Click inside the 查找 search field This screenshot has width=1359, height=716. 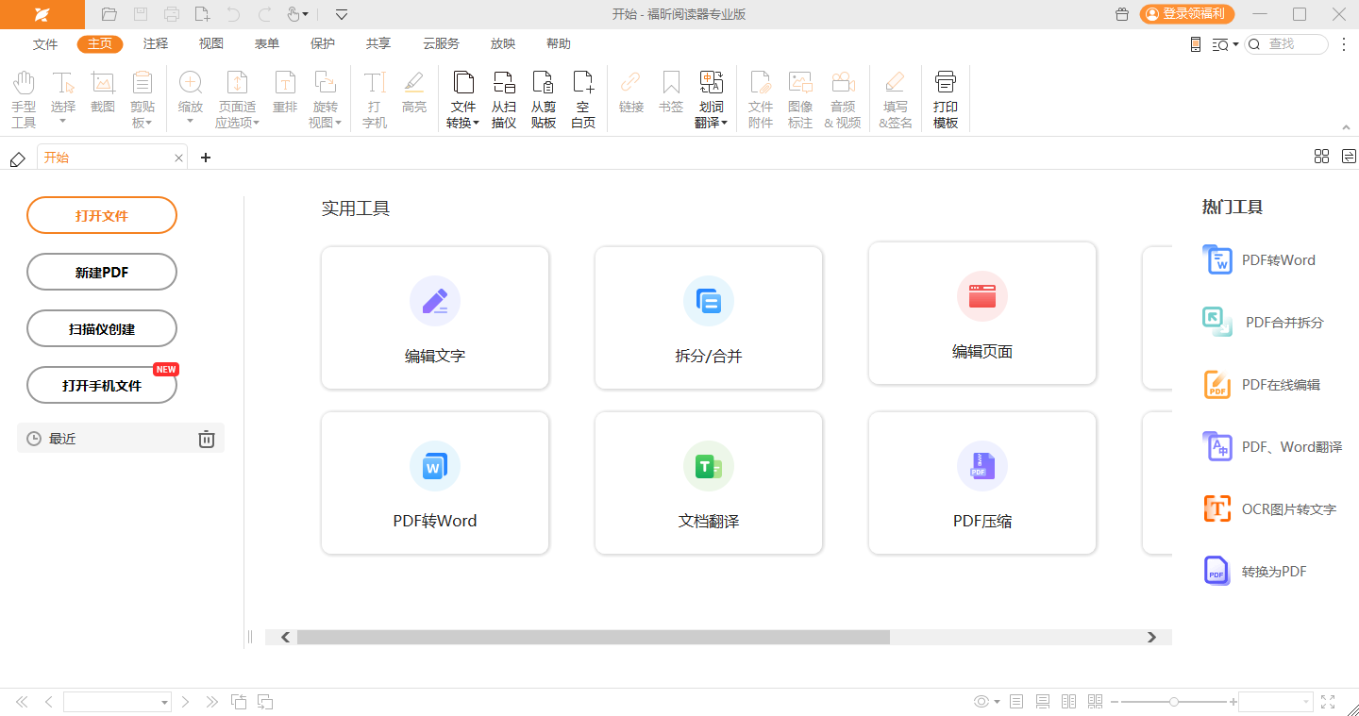1288,43
